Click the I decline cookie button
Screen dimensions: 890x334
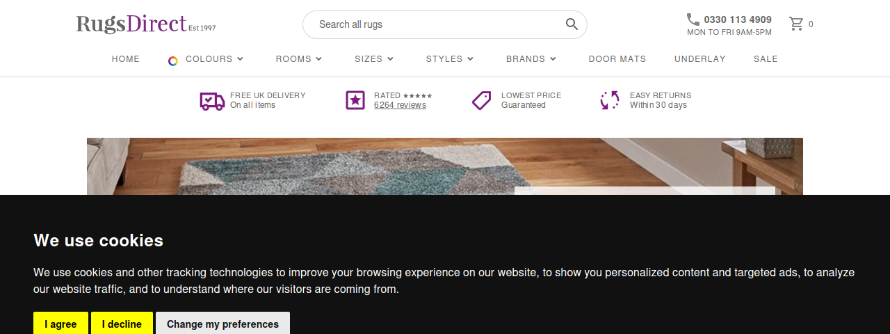[x=122, y=324]
